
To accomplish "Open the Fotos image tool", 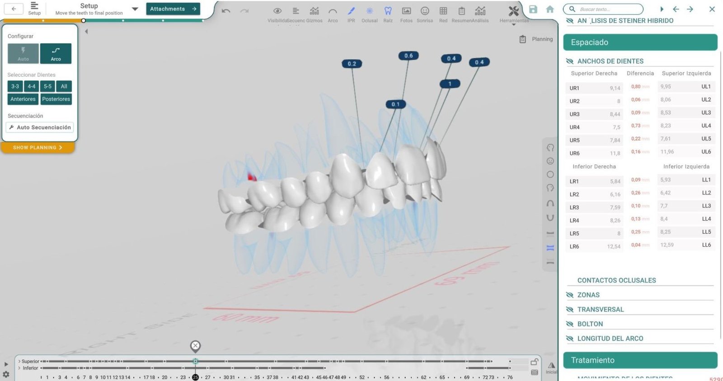I will [x=406, y=11].
